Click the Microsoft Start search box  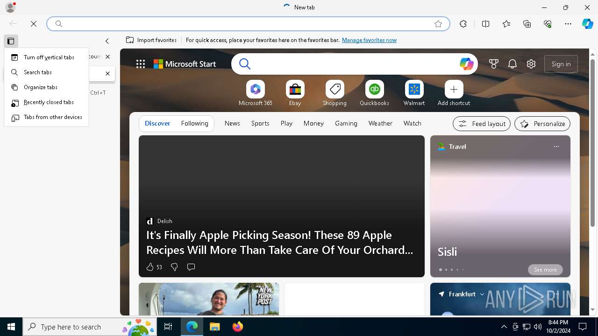click(x=354, y=64)
